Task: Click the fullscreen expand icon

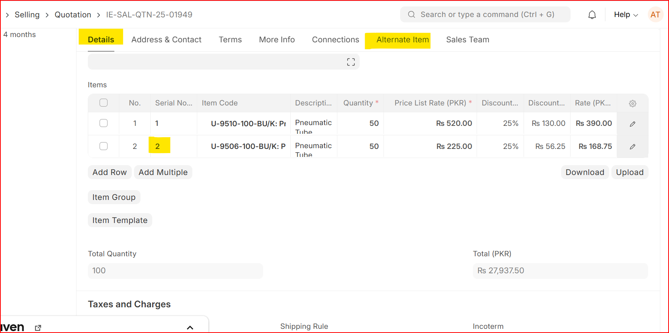Action: pyautogui.click(x=351, y=62)
